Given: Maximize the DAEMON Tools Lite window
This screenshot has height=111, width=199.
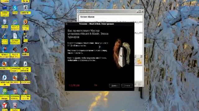Looking at the screenshot, I should [140, 11].
